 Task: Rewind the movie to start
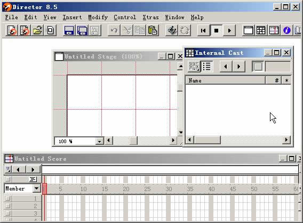pos(203,30)
